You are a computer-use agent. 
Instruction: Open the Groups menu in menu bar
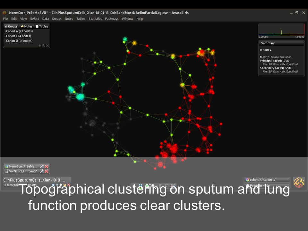[x=57, y=19]
